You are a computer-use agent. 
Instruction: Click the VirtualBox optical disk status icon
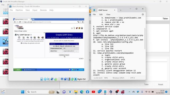(45, 79)
